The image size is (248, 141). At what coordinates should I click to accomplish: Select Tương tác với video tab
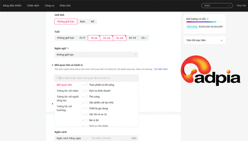[68, 91]
